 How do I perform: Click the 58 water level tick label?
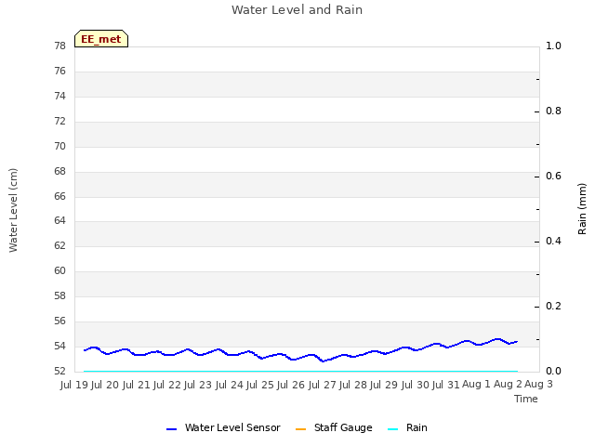pos(59,295)
